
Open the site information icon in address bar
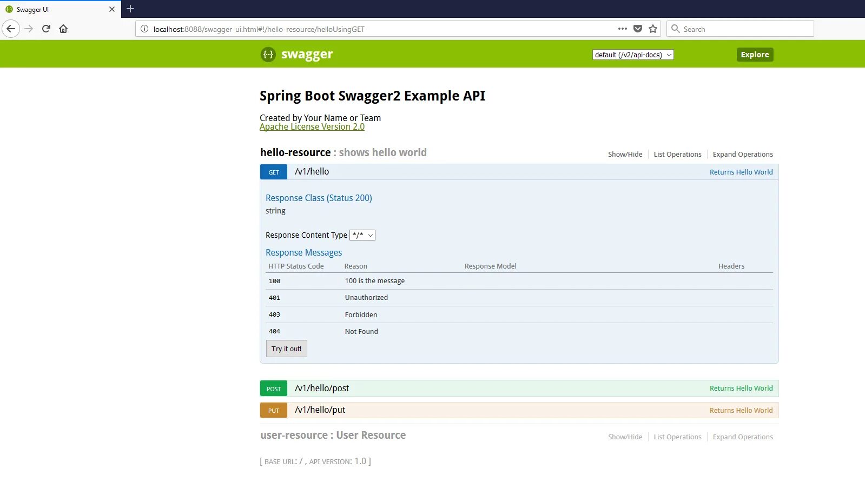click(x=144, y=29)
